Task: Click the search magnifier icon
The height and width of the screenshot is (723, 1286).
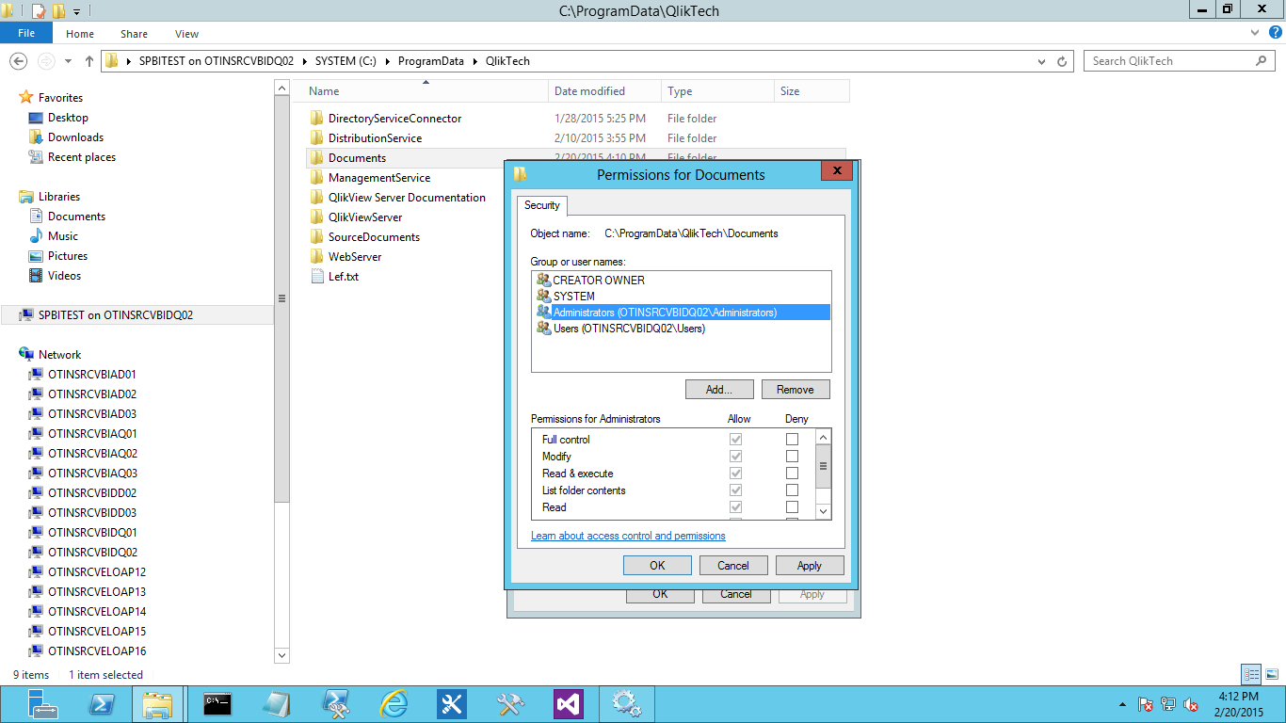Action: coord(1262,60)
